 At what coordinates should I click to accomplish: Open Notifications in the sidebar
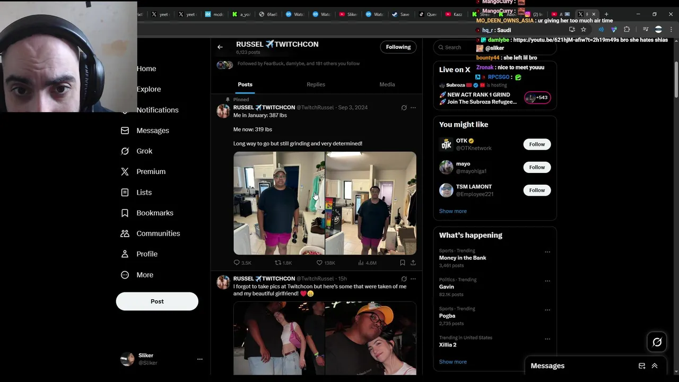coord(158,110)
